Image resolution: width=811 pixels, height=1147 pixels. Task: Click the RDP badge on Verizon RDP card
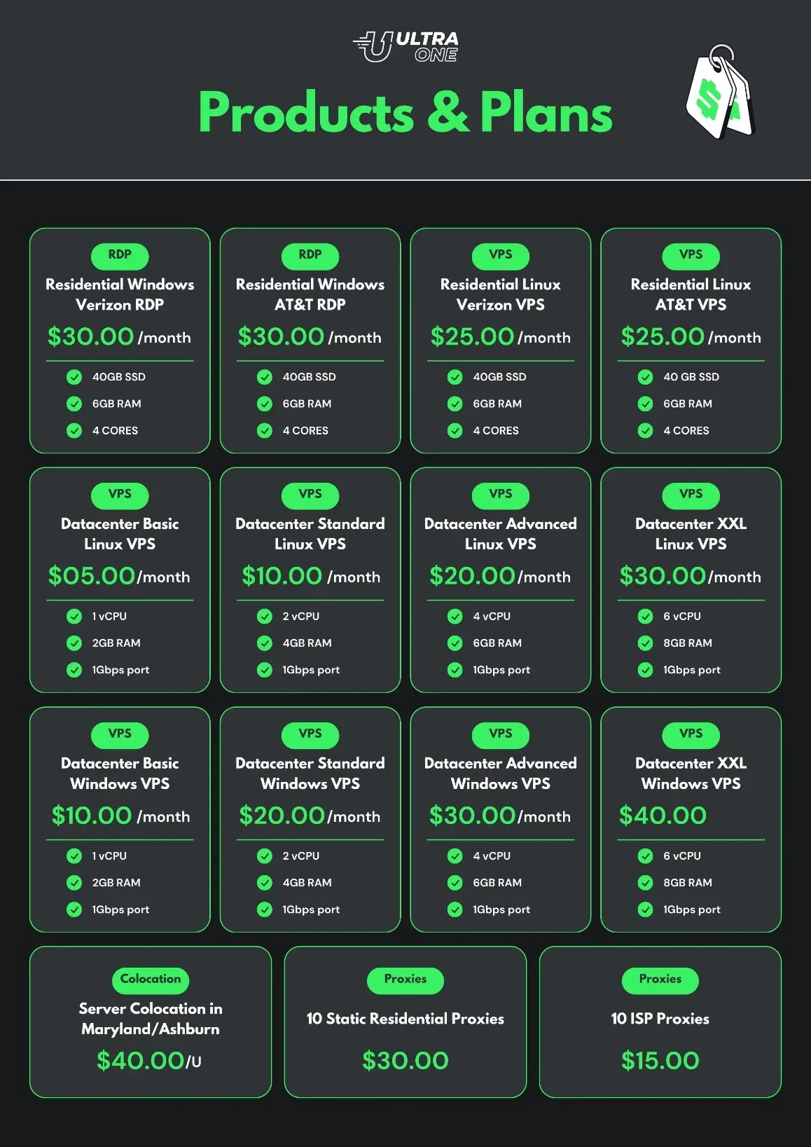click(x=120, y=256)
